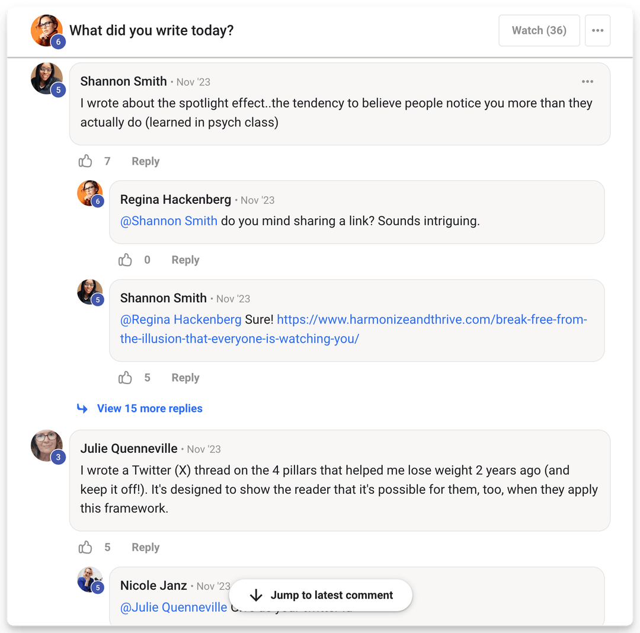Click the @Regina Hackenberg mention
This screenshot has width=640, height=633.
click(x=181, y=320)
